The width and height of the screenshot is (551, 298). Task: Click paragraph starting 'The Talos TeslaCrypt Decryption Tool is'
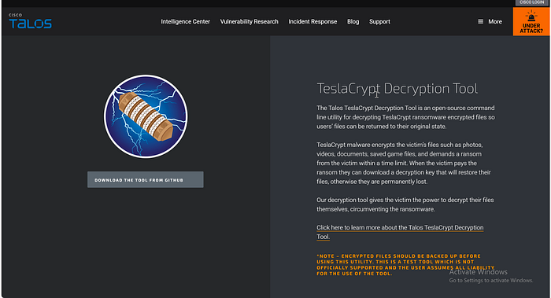(405, 117)
